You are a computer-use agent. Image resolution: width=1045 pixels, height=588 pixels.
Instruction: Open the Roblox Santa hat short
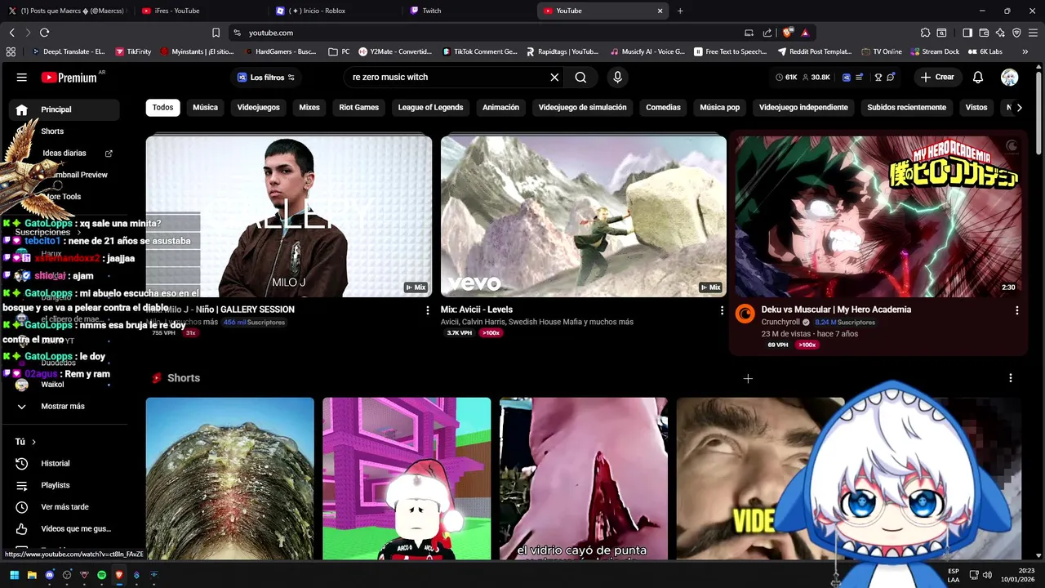(407, 479)
